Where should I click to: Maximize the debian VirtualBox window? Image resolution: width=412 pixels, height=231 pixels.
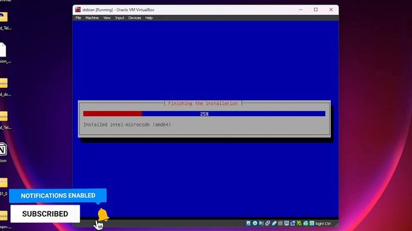click(x=315, y=10)
